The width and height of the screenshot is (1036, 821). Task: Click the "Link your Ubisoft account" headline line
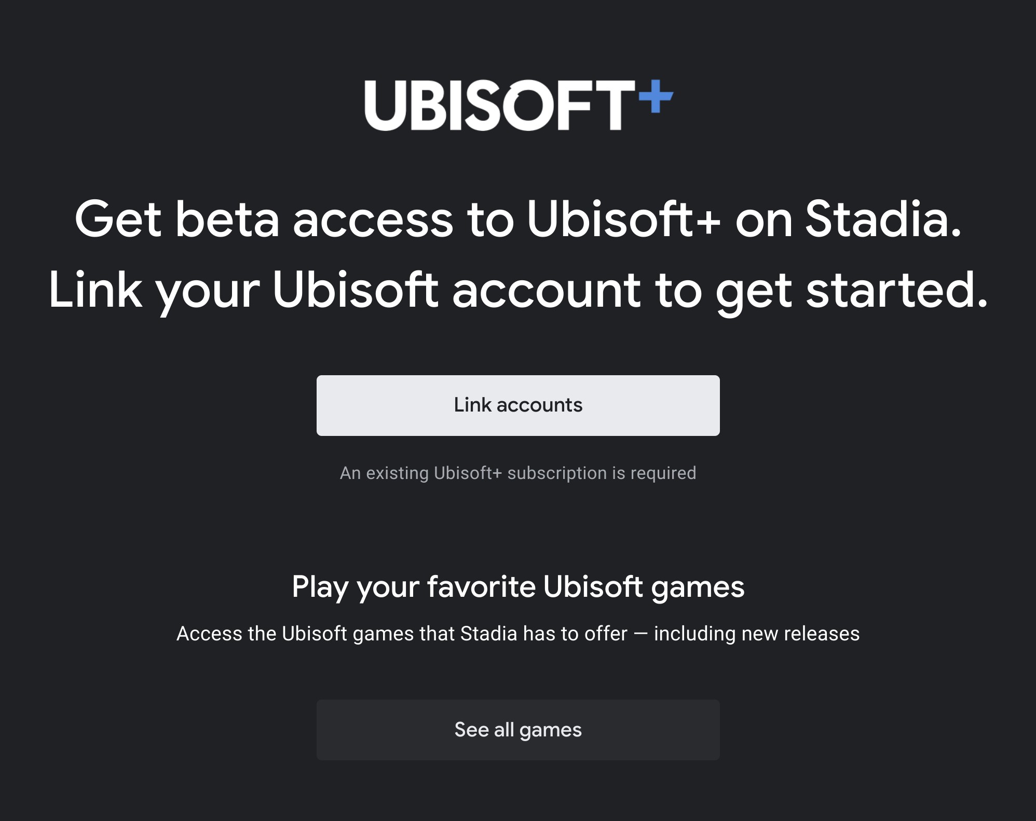coord(518,291)
